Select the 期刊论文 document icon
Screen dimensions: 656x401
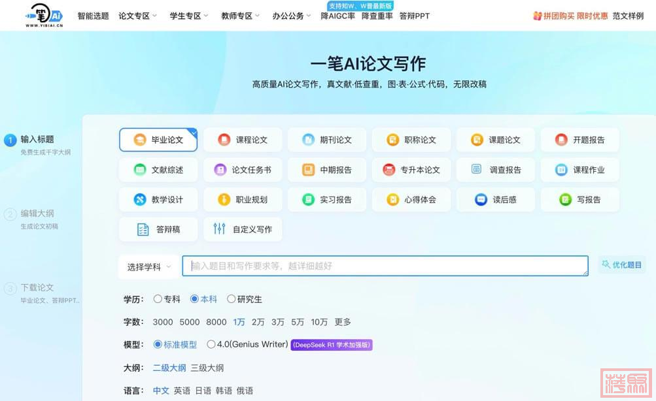[308, 140]
